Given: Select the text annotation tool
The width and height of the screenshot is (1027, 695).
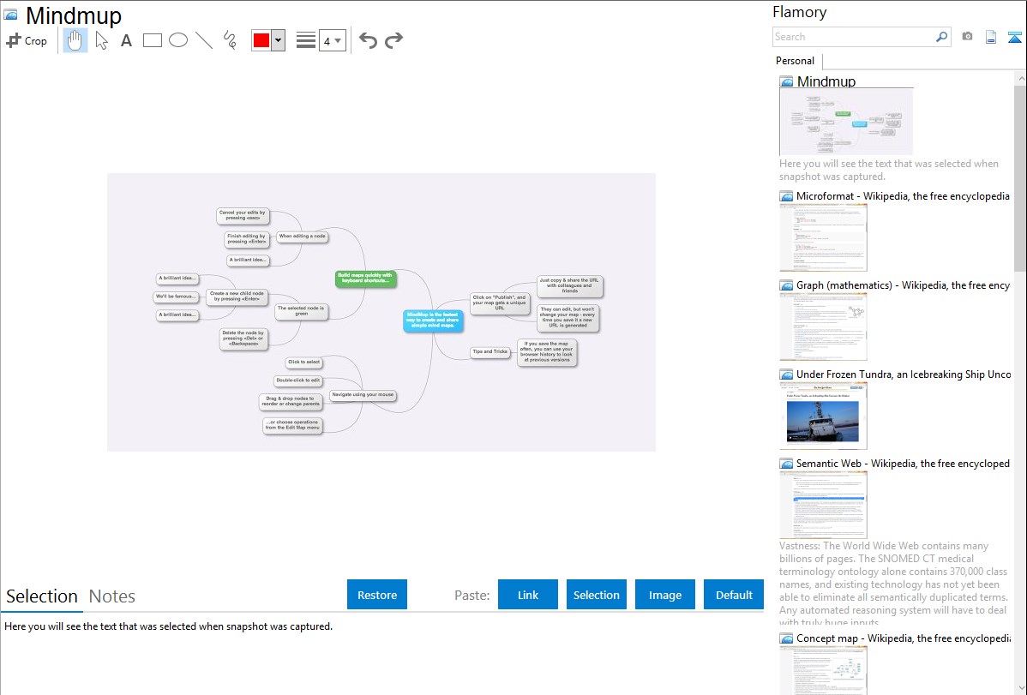Looking at the screenshot, I should click(x=126, y=40).
